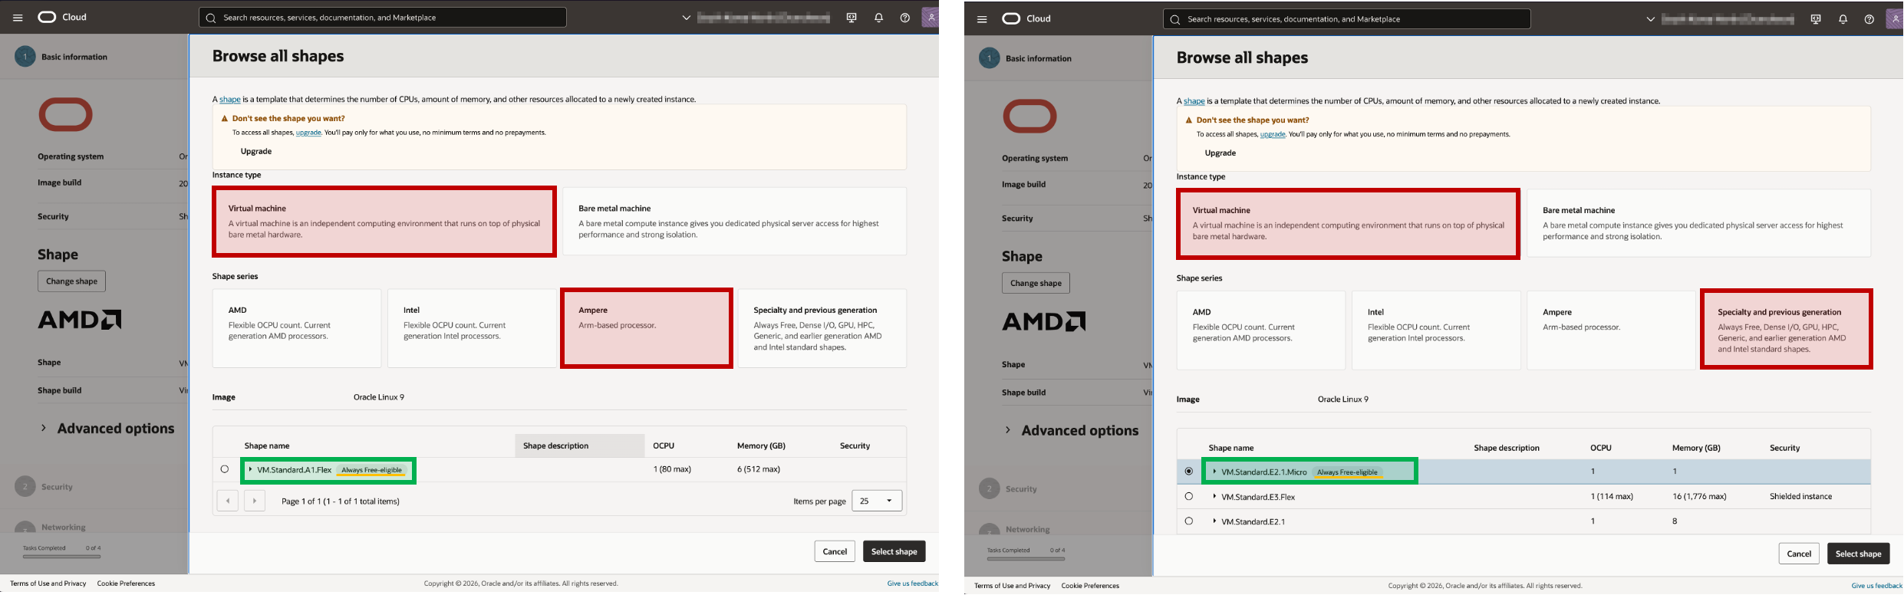1904x595 pixels.
Task: Click the search magnifier icon in left screenshot
Action: [x=211, y=18]
